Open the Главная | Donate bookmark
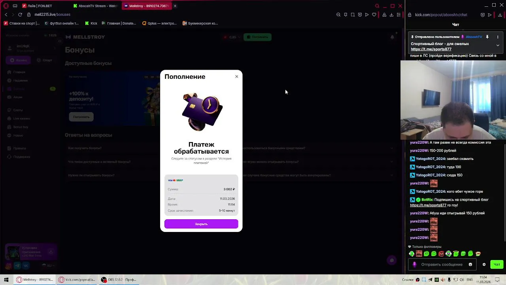This screenshot has height=285, width=506. pyautogui.click(x=119, y=23)
